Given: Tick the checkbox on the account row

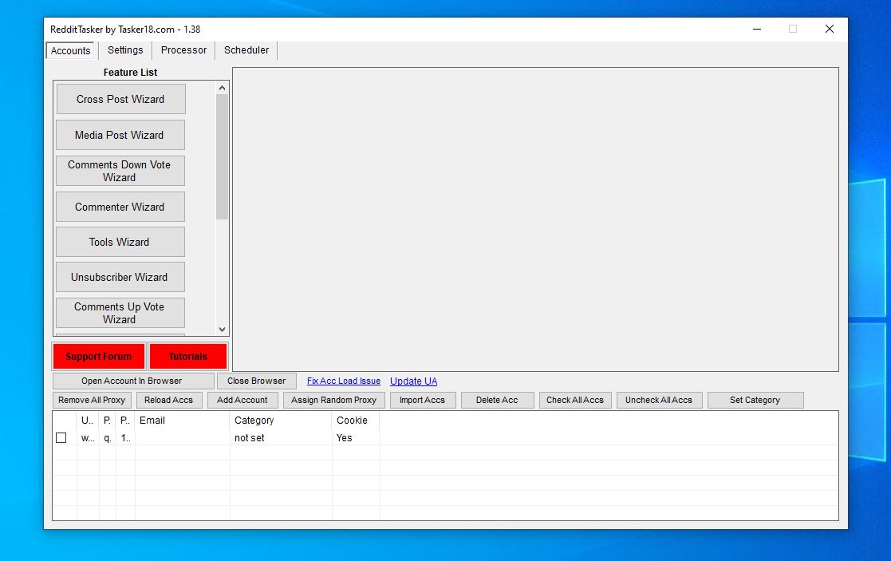Looking at the screenshot, I should (x=61, y=437).
